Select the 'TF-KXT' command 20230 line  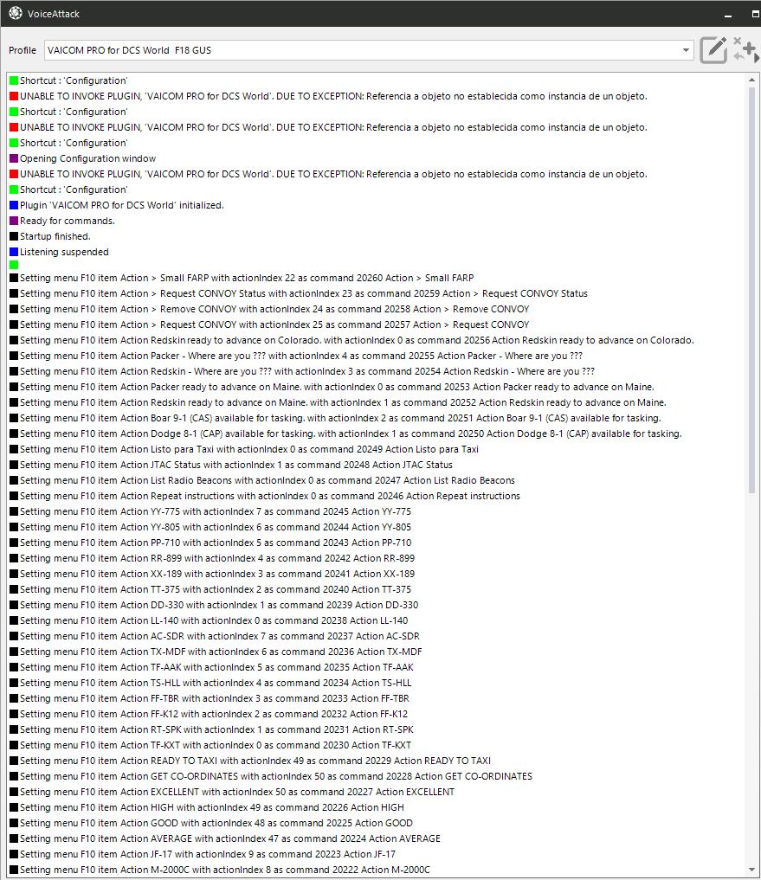pyautogui.click(x=210, y=745)
